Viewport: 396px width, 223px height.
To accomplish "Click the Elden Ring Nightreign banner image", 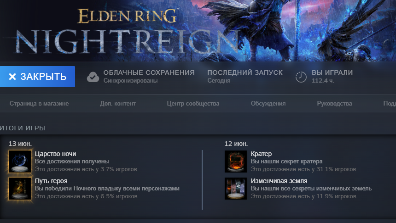I will (198, 31).
